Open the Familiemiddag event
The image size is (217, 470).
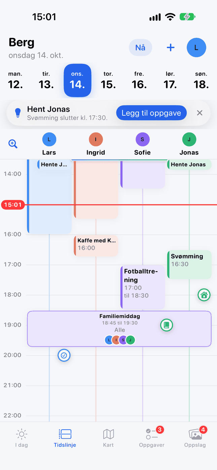[119, 329]
